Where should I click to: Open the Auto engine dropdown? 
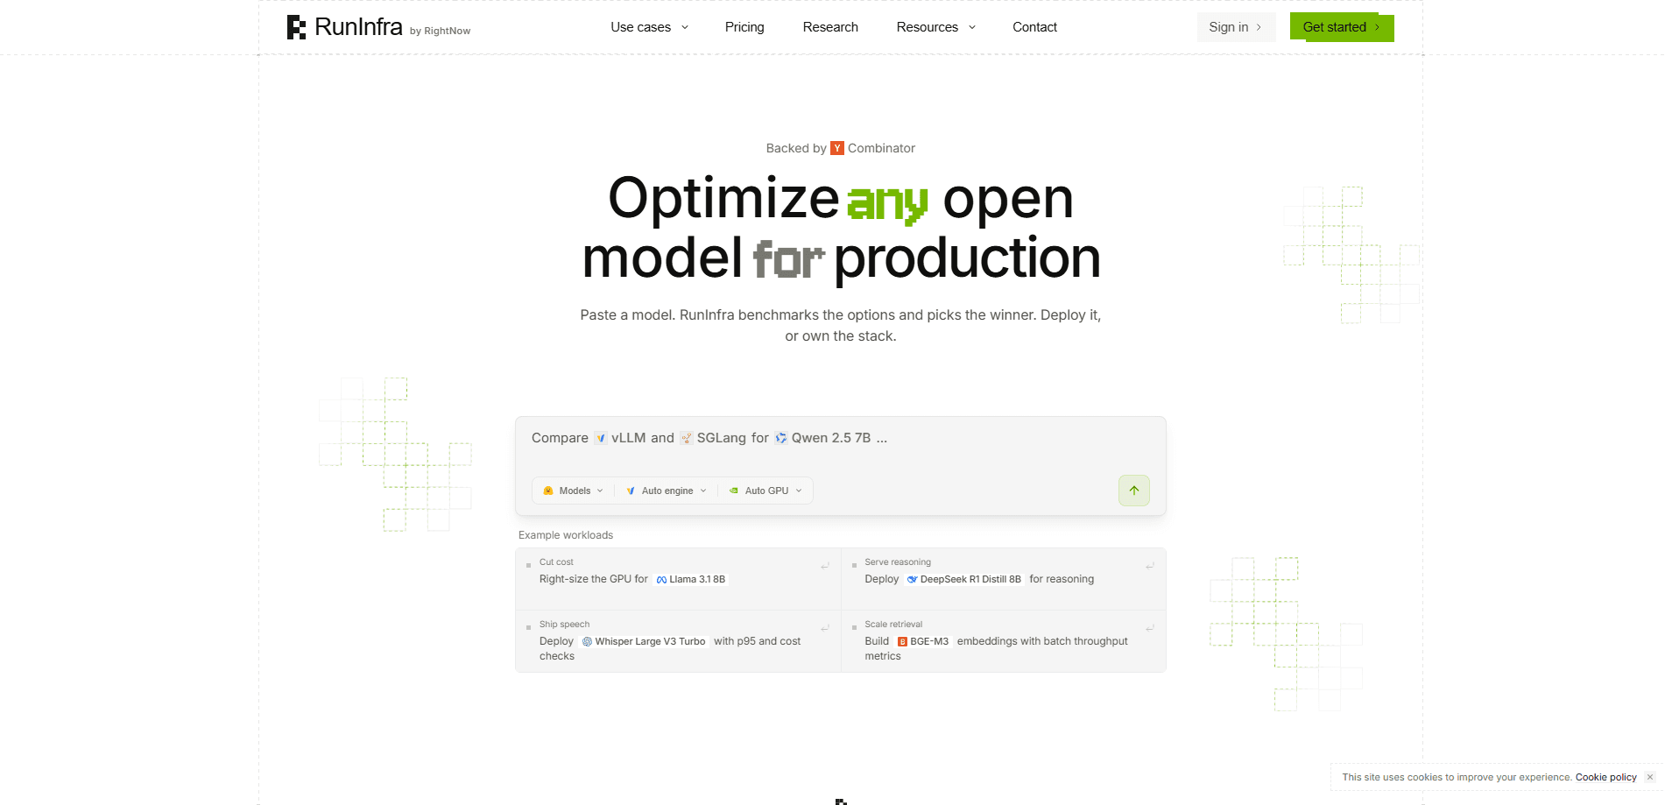tap(667, 491)
